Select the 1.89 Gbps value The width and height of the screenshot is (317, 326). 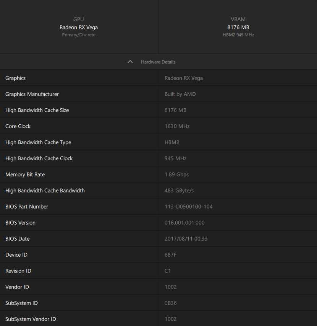coord(176,174)
